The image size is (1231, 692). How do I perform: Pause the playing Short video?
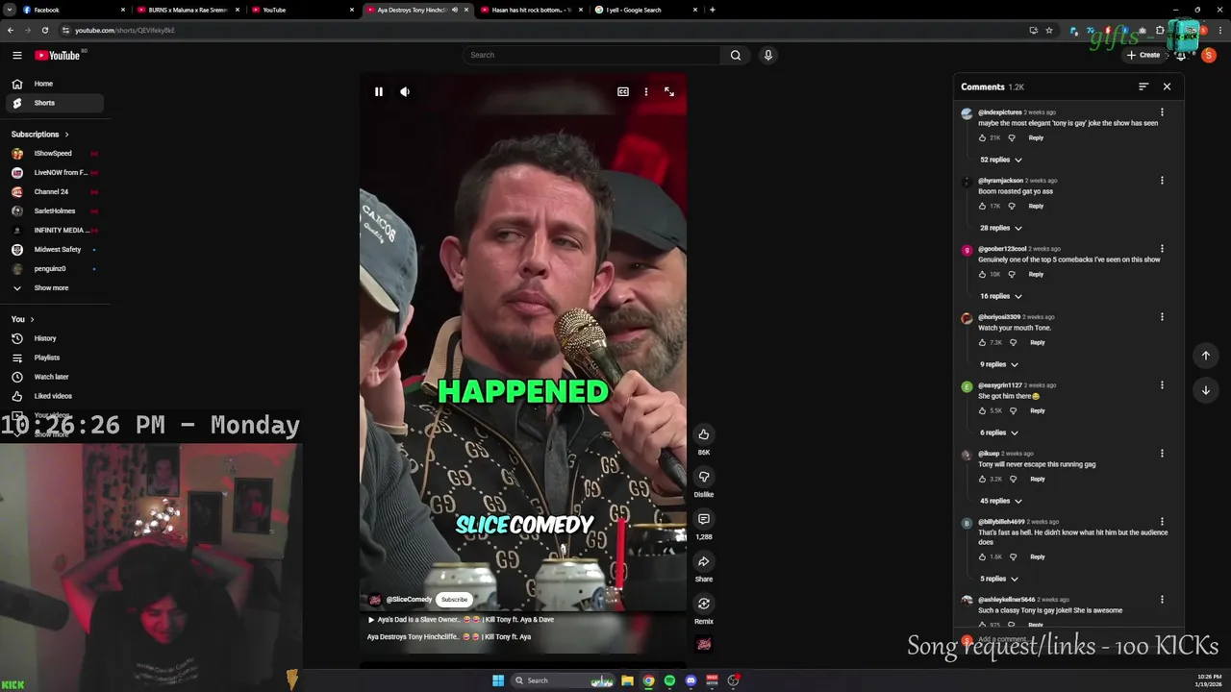pyautogui.click(x=379, y=91)
